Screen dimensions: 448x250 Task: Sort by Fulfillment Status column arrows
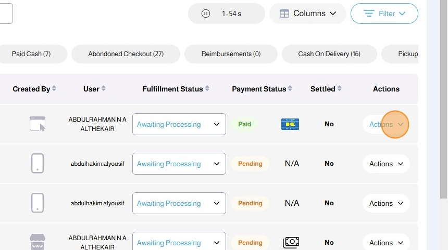pyautogui.click(x=207, y=89)
